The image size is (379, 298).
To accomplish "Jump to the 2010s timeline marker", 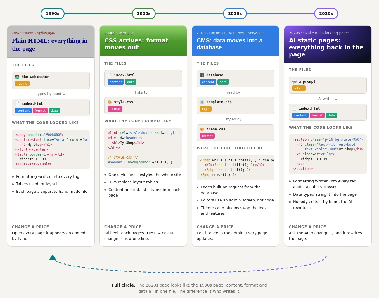I will [235, 13].
